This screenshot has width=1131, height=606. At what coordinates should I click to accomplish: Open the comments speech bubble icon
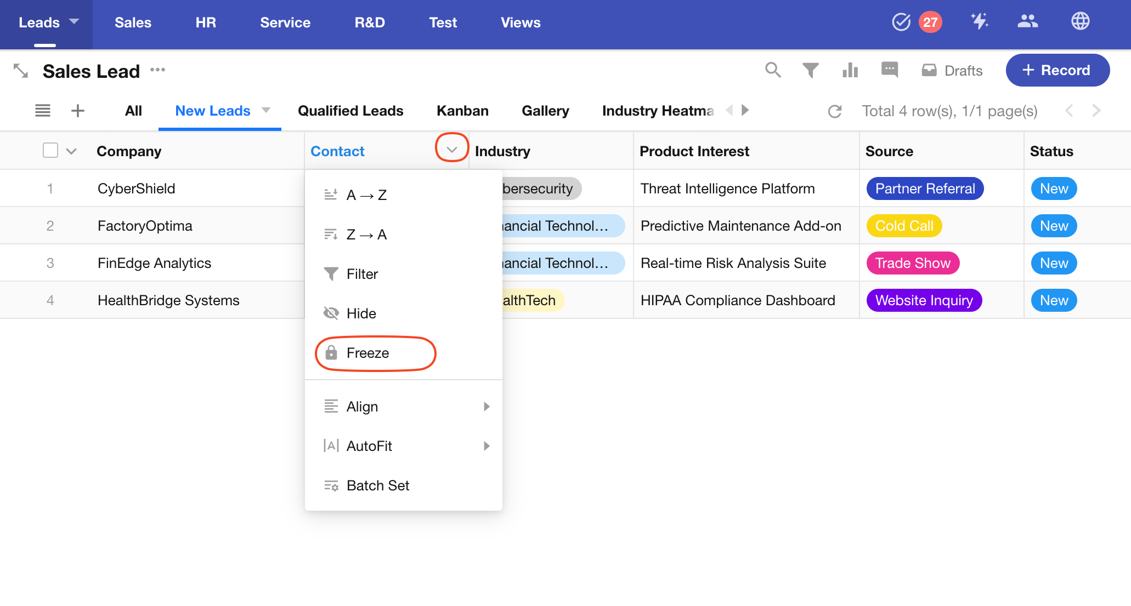[x=889, y=70]
